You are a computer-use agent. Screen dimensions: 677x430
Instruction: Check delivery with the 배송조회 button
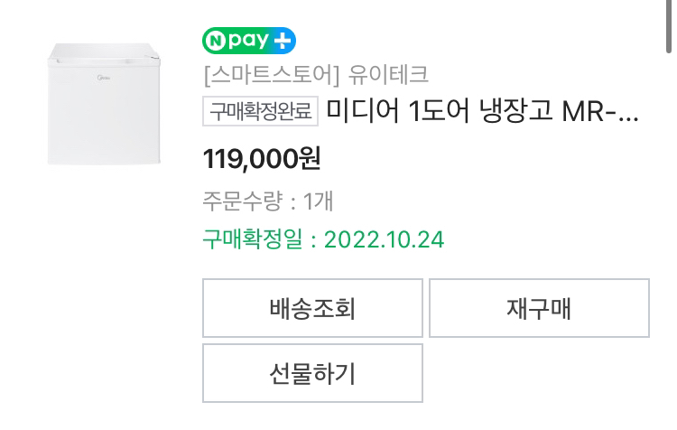click(312, 308)
